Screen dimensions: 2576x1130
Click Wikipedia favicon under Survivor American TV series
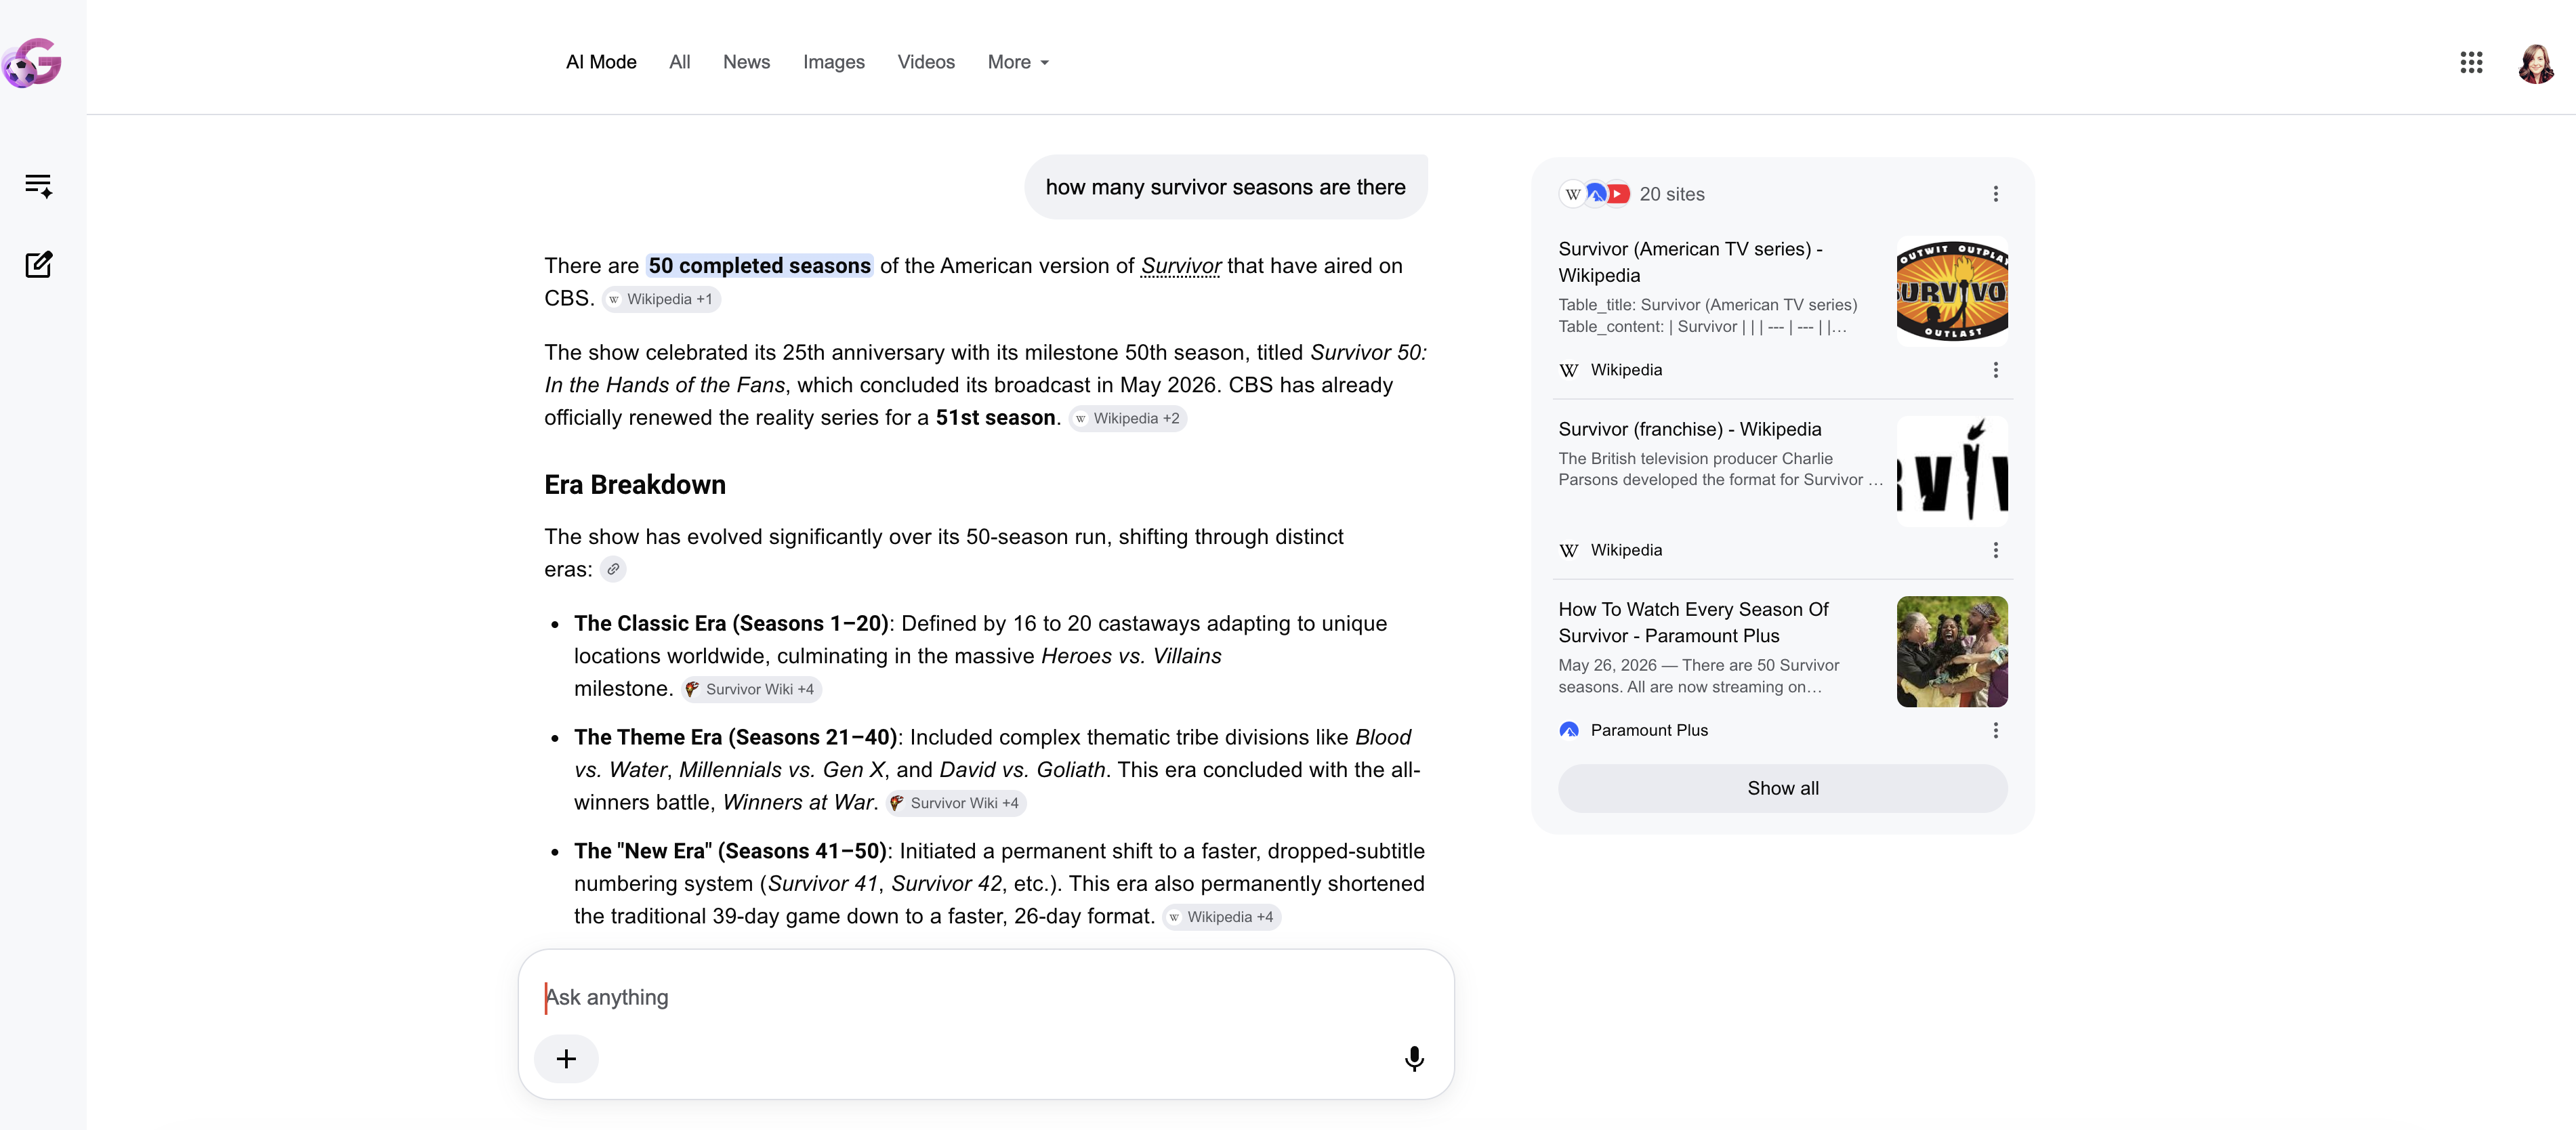point(1569,370)
